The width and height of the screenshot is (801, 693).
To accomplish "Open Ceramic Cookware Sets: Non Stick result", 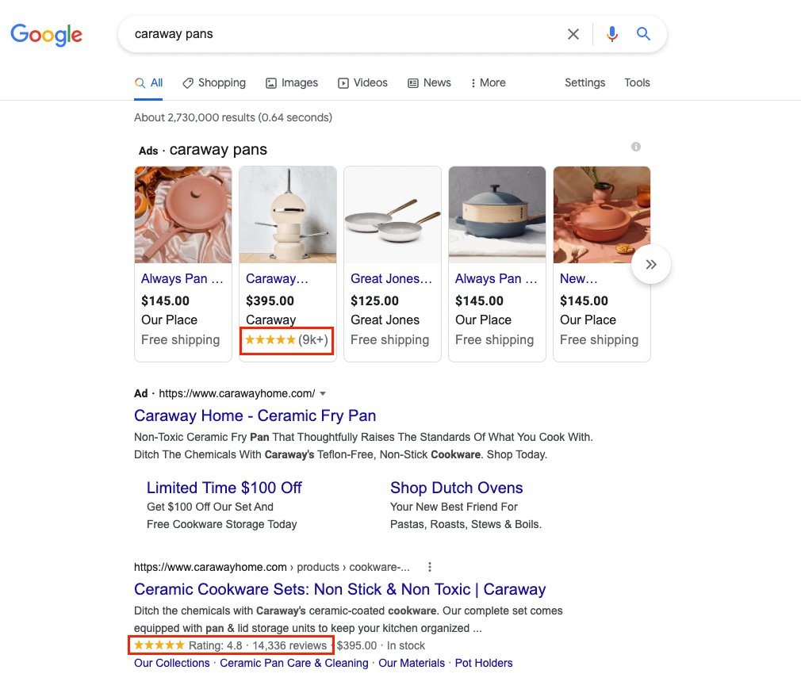I will [x=339, y=589].
